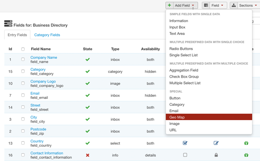
Task: Sort table by Availability header
Action: pos(150,49)
